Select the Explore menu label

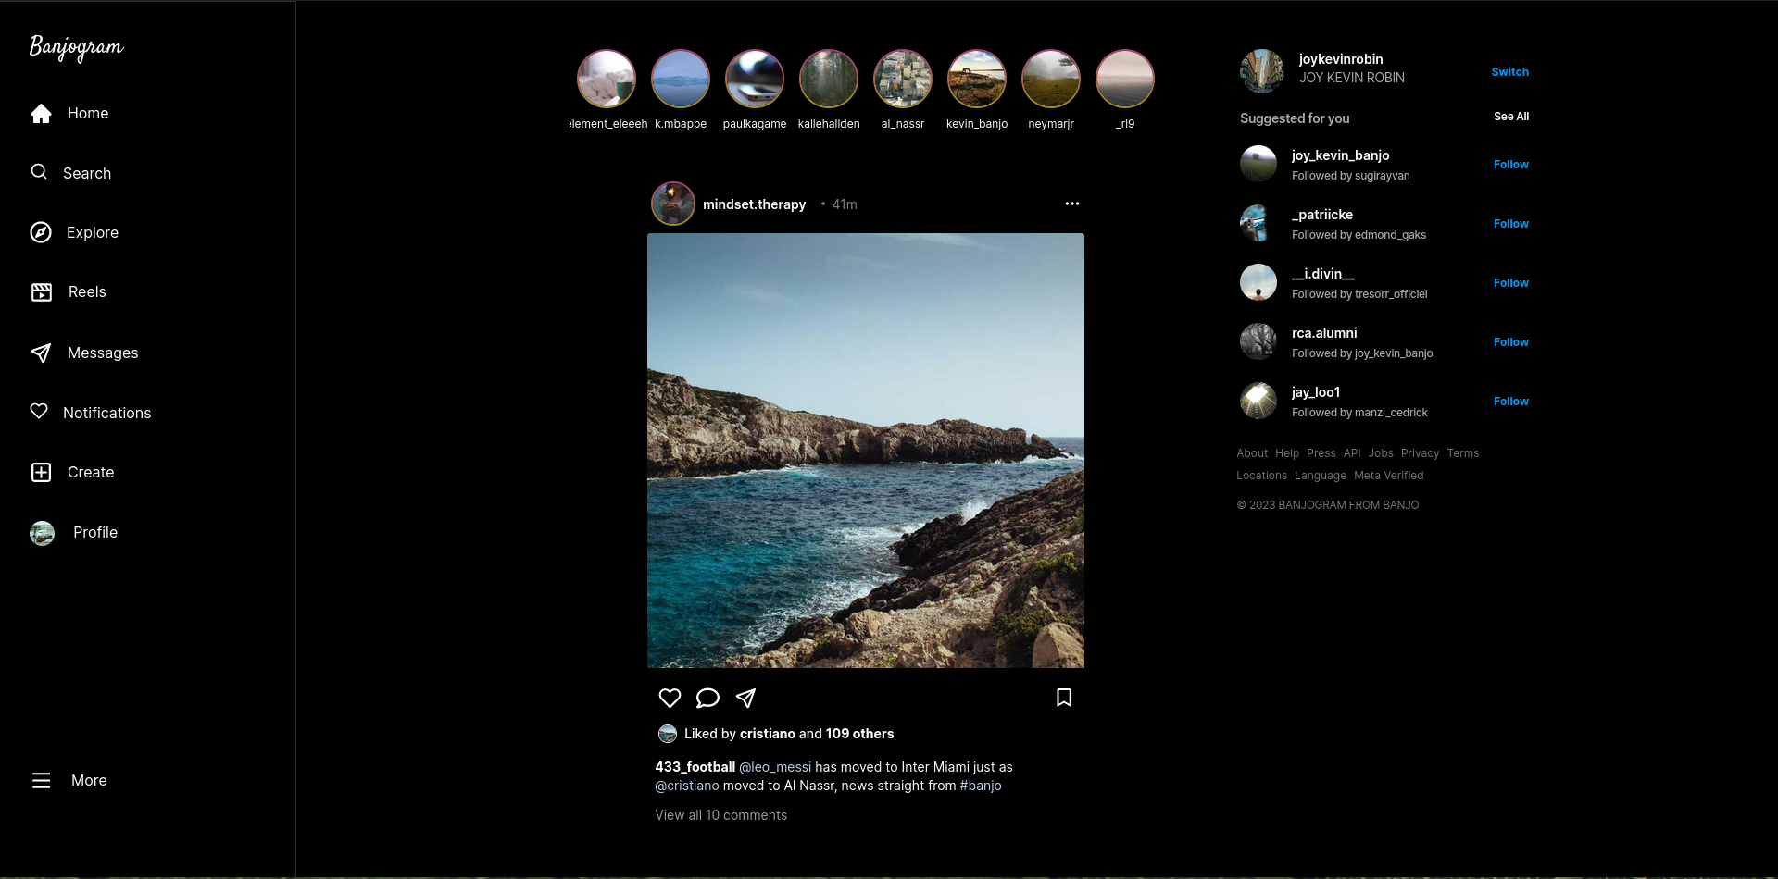[x=93, y=232]
